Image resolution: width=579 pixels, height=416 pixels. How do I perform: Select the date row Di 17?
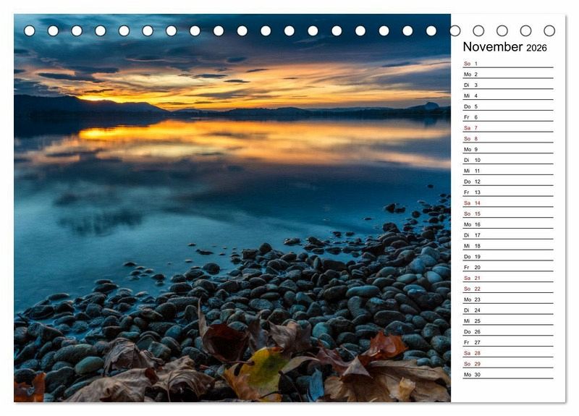tap(508, 234)
